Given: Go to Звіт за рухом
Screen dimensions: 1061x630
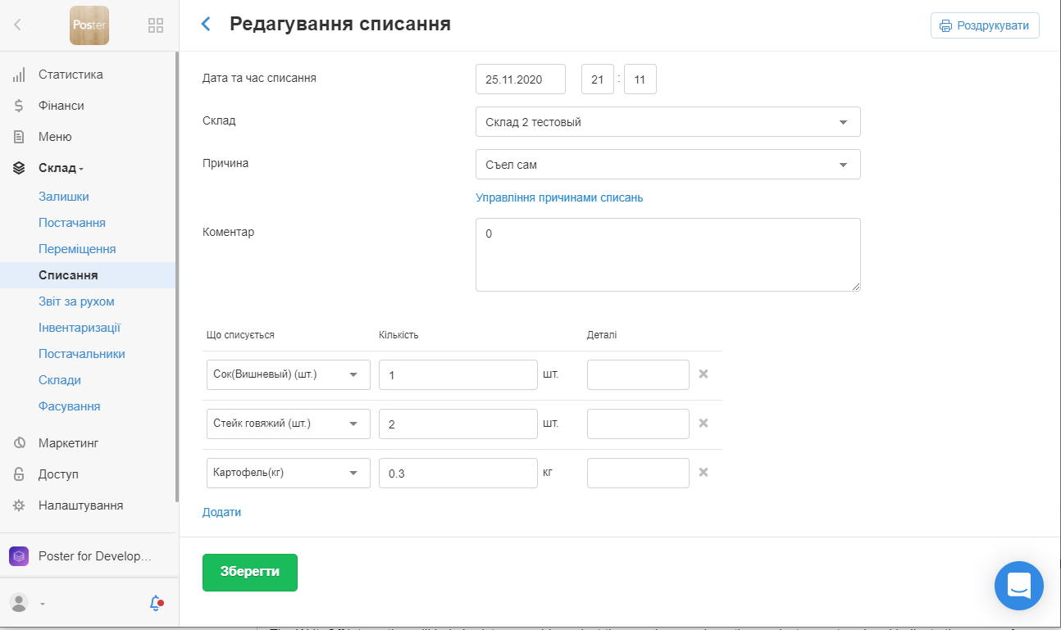Looking at the screenshot, I should coord(76,301).
